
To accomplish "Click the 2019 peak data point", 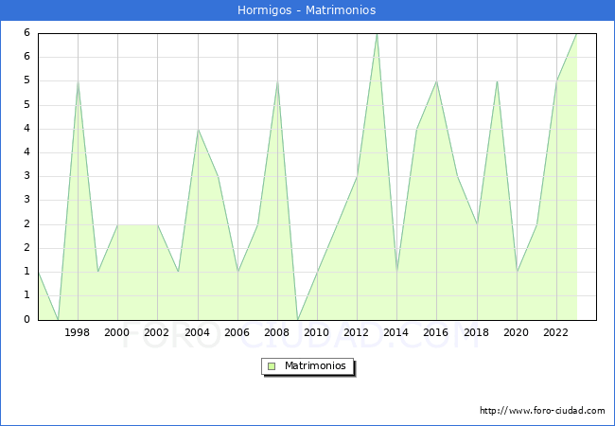I will [497, 81].
